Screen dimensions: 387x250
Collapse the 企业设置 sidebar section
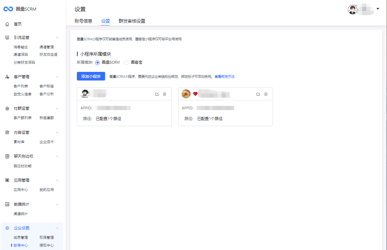coord(57,228)
